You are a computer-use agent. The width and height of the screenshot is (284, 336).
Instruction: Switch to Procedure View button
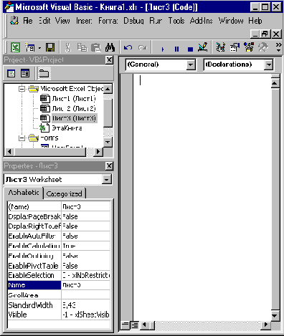(126, 325)
